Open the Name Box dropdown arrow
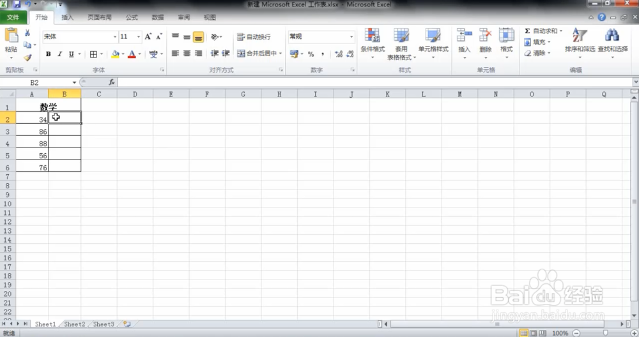639x337 pixels. 74,82
